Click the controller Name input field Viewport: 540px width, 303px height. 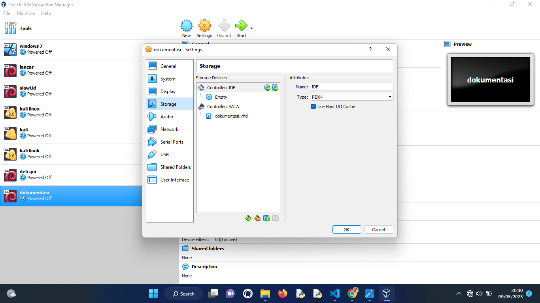pyautogui.click(x=351, y=87)
